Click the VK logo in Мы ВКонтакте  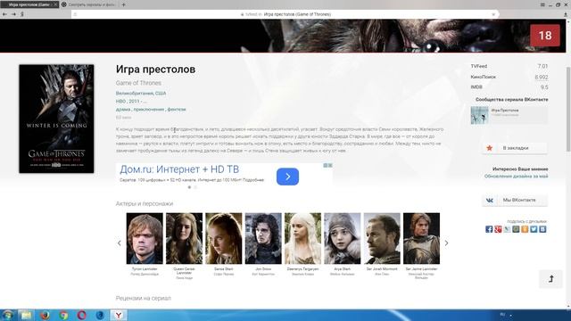coord(490,200)
